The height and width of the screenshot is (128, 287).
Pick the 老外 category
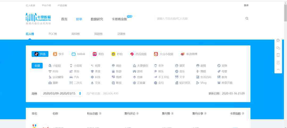159,66
